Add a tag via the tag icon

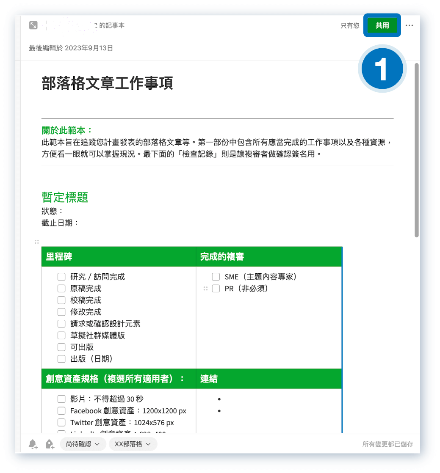point(49,444)
